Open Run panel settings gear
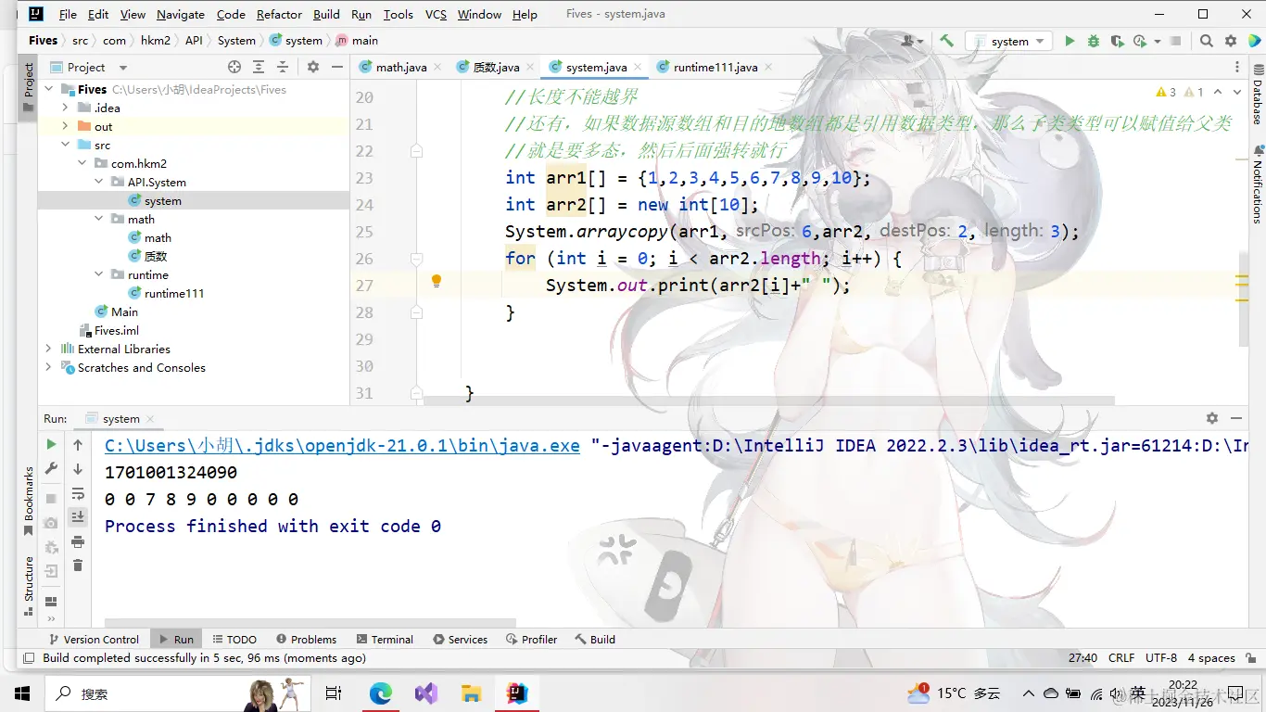The height and width of the screenshot is (712, 1266). click(x=1212, y=418)
